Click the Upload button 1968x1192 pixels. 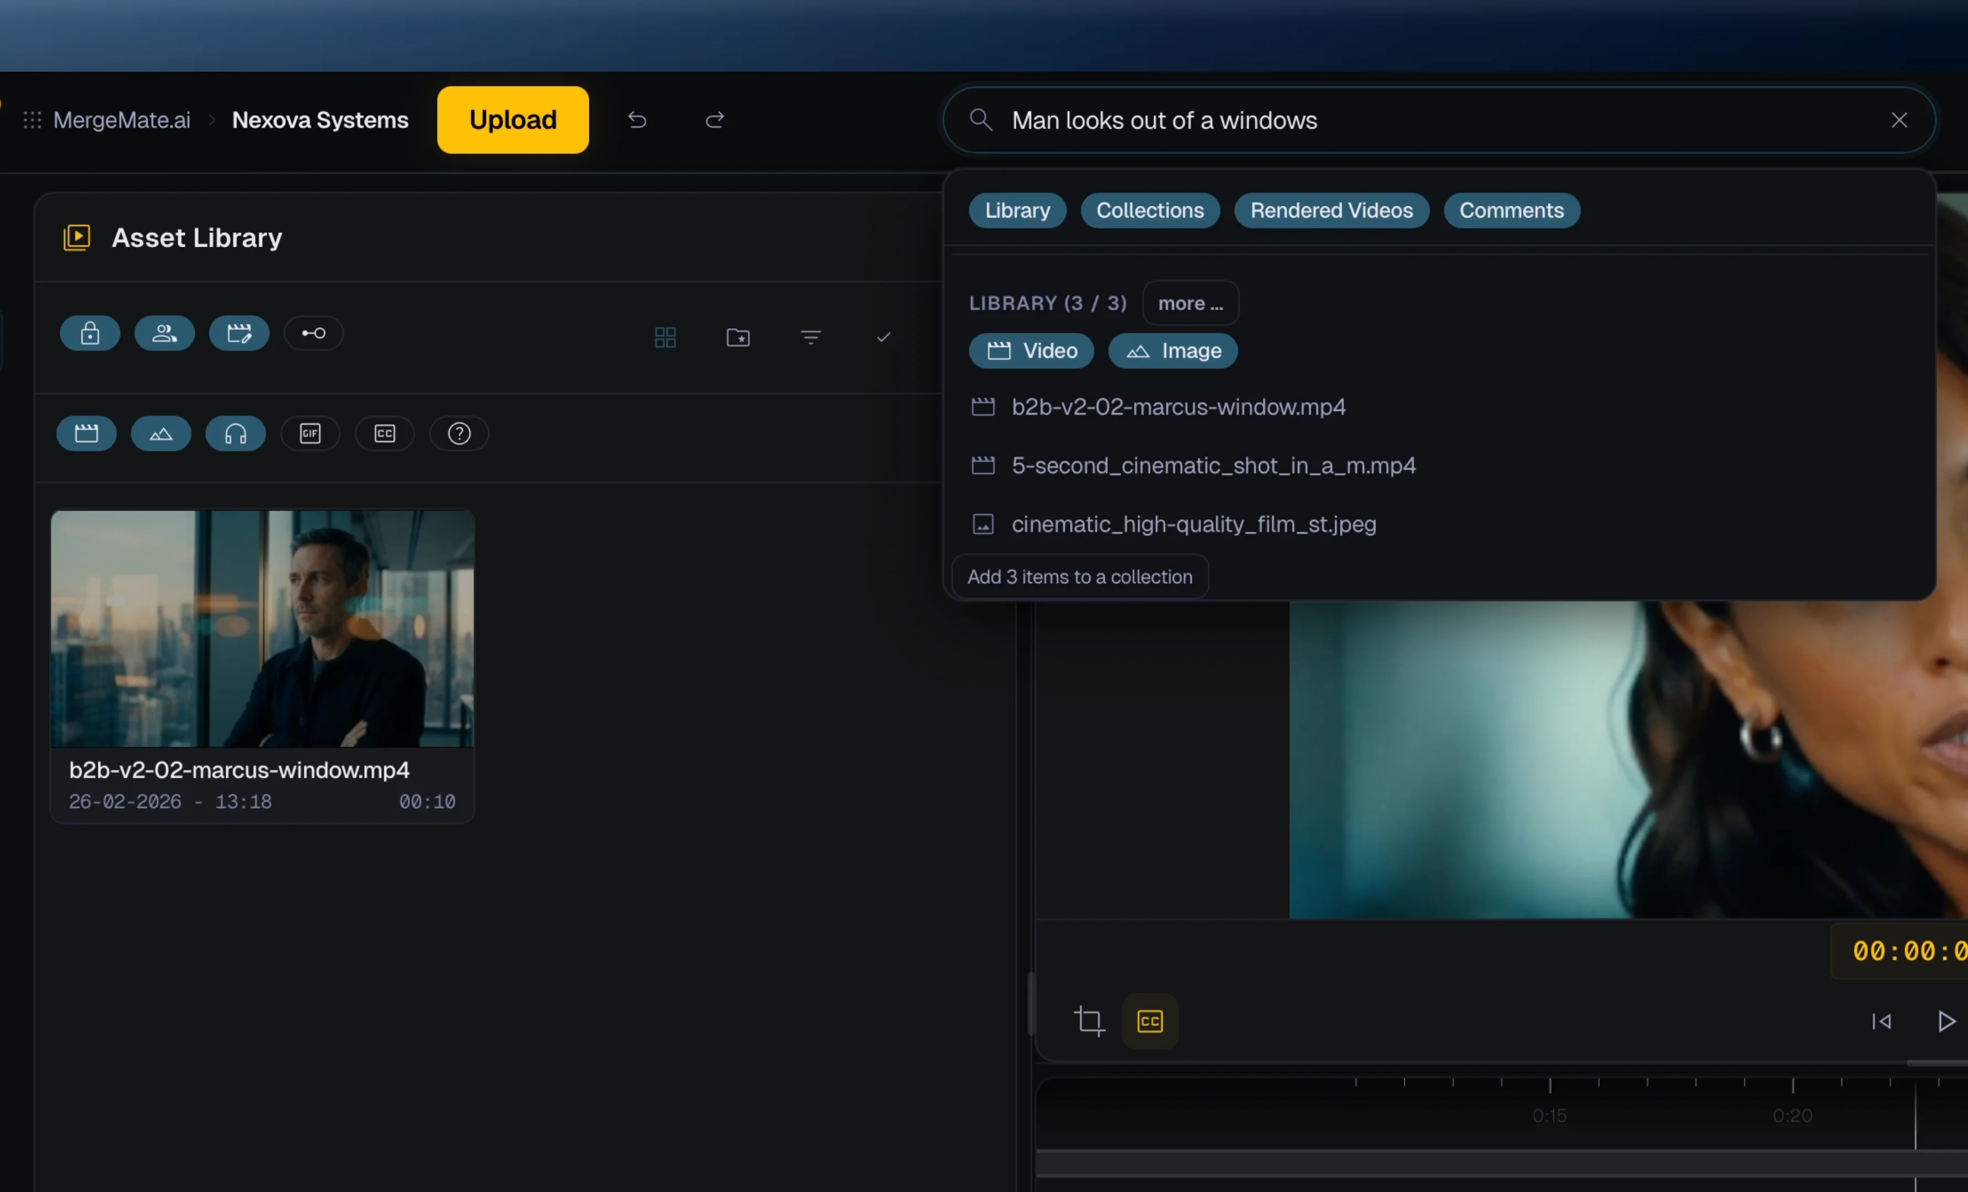click(512, 119)
